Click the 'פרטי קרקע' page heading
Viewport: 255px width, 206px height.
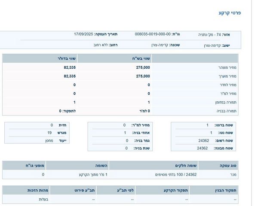[x=230, y=13]
